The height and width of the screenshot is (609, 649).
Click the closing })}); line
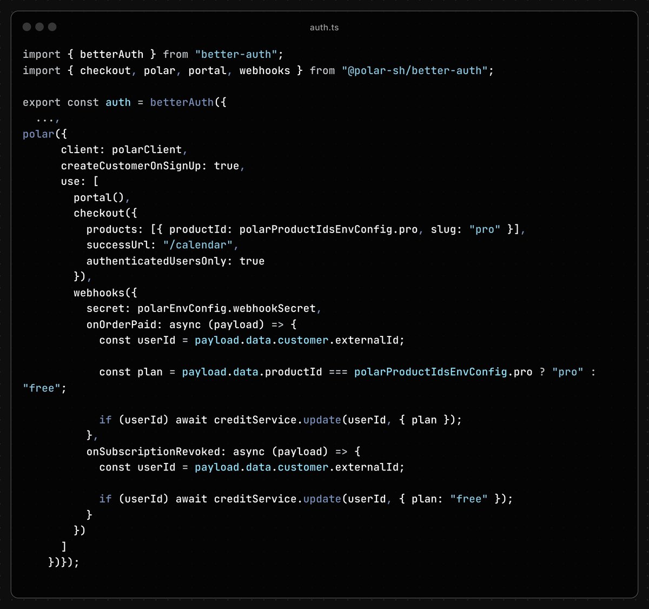[63, 562]
